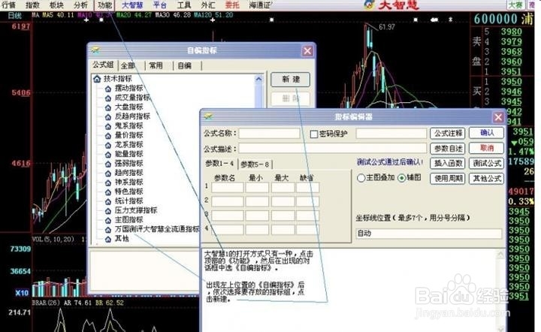Click the 公式注释 button
The height and width of the screenshot is (332, 541).
click(x=448, y=133)
